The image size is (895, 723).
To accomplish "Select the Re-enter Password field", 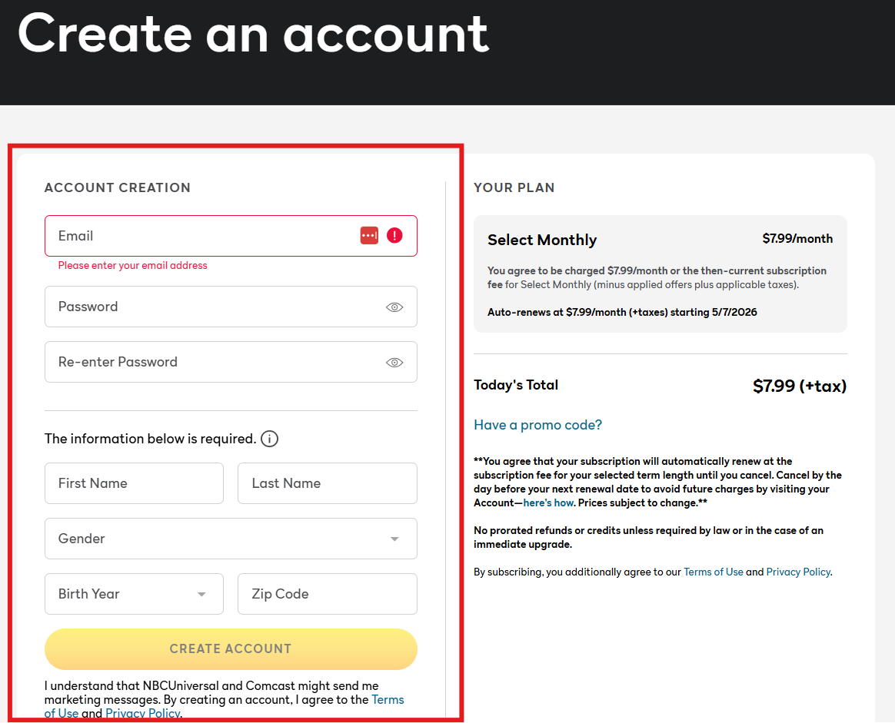I will point(215,362).
